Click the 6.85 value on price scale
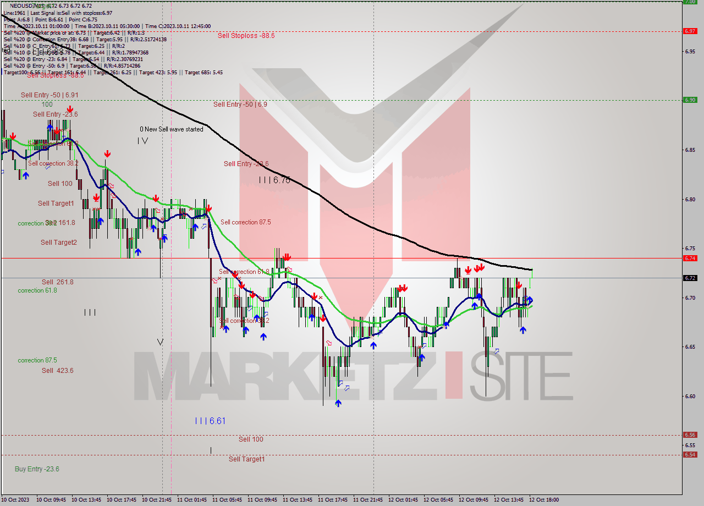Screen dimensions: 704x506 tap(690, 150)
